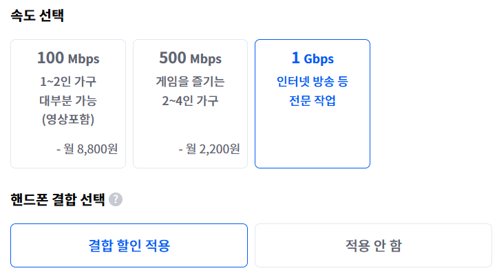The height and width of the screenshot is (275, 497).
Task: Click the (영상포함) note text
Action: pyautogui.click(x=68, y=120)
